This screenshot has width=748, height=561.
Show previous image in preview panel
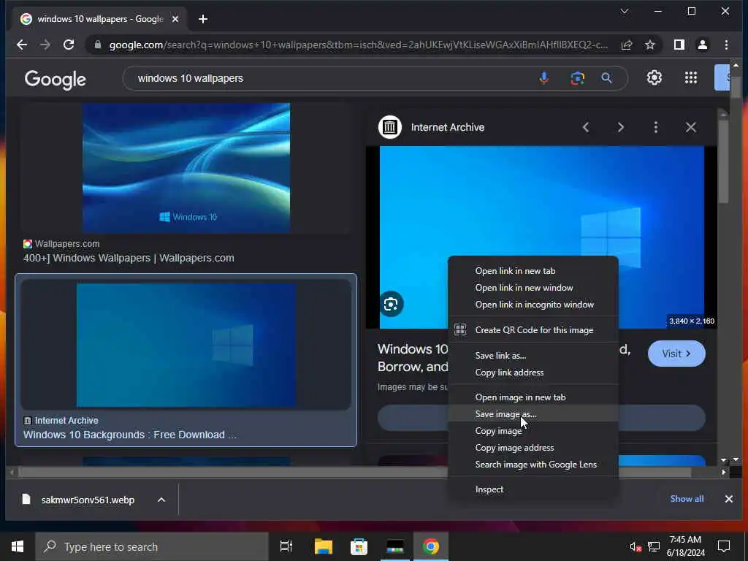click(x=586, y=127)
